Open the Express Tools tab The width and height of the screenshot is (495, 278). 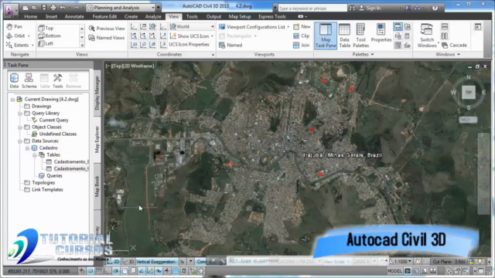(271, 16)
